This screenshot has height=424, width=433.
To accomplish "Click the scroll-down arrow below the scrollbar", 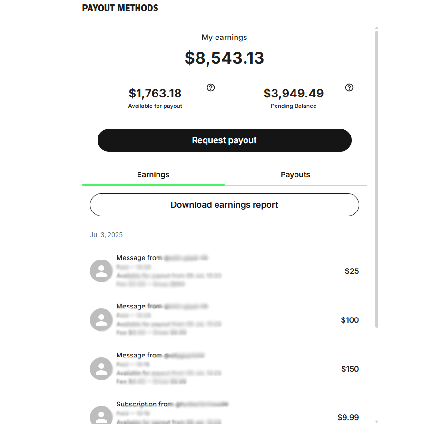I will pyautogui.click(x=377, y=421).
